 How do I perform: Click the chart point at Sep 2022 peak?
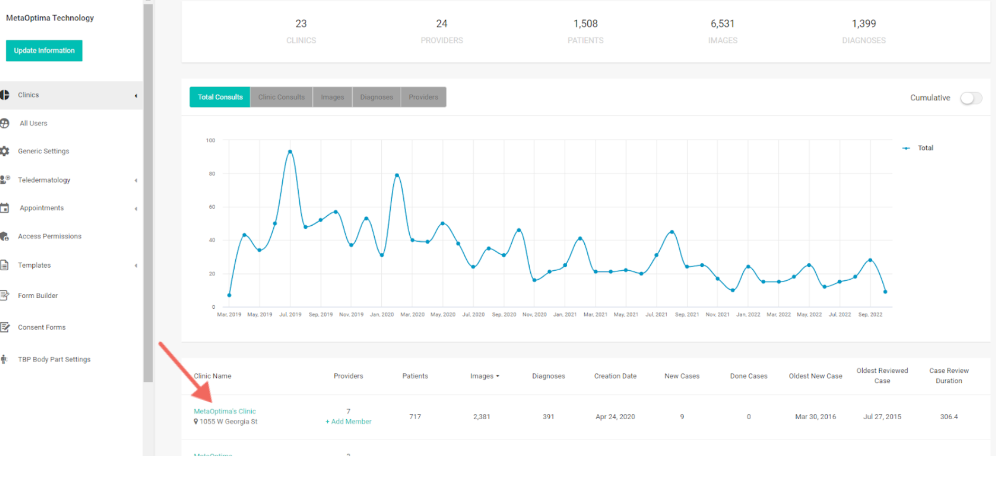[870, 260]
